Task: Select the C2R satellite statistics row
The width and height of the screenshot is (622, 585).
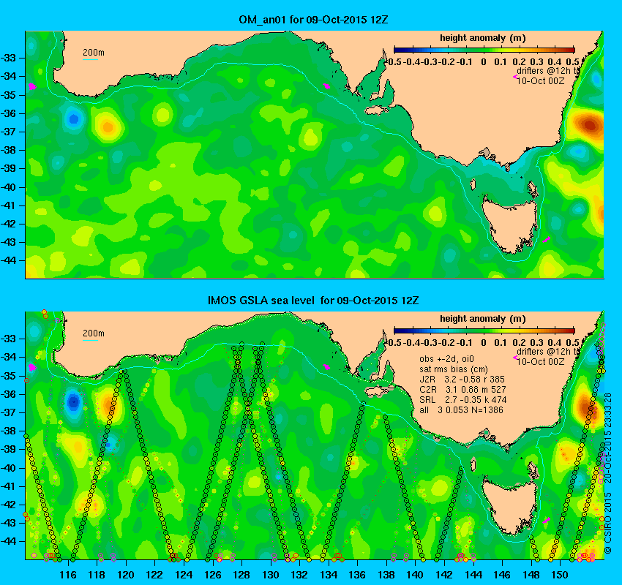Action: [462, 390]
